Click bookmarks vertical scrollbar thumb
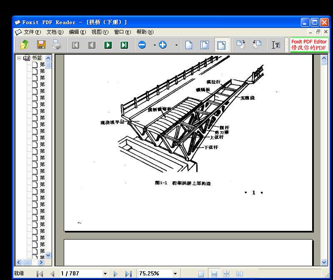 pos(48,65)
